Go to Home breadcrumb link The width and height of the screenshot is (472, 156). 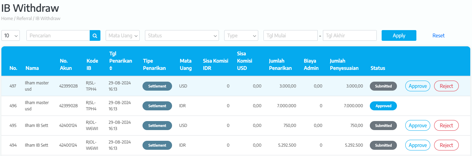pyautogui.click(x=7, y=18)
